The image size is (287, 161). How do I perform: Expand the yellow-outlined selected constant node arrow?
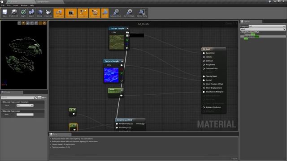pos(75,125)
